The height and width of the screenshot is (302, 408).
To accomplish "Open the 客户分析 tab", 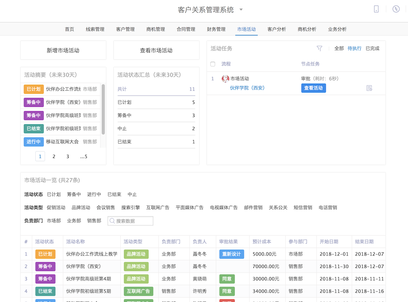I will point(277,29).
